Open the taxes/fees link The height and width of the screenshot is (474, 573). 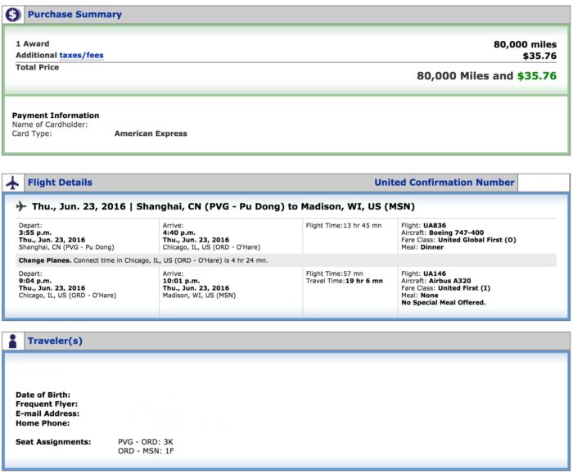click(81, 55)
